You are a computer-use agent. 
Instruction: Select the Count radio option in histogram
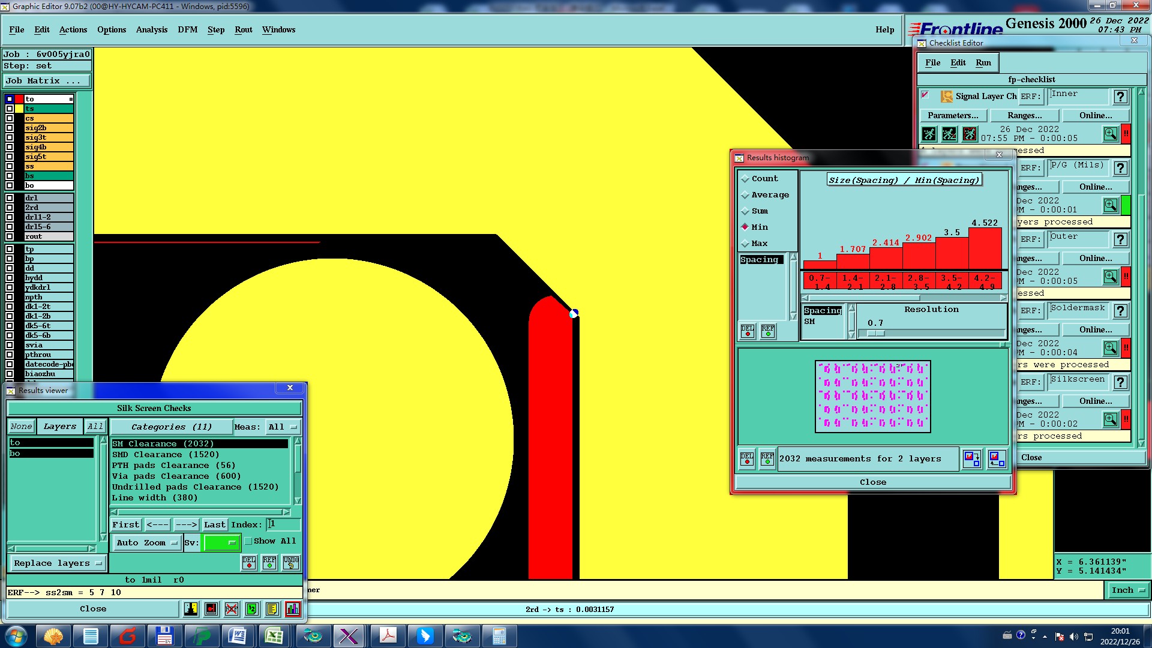[x=745, y=179]
